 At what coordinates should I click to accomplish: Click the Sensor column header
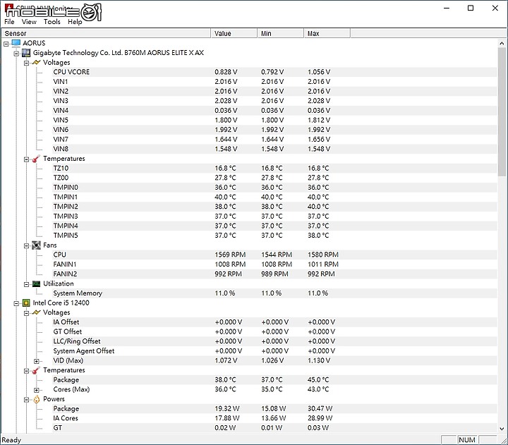[x=107, y=33]
